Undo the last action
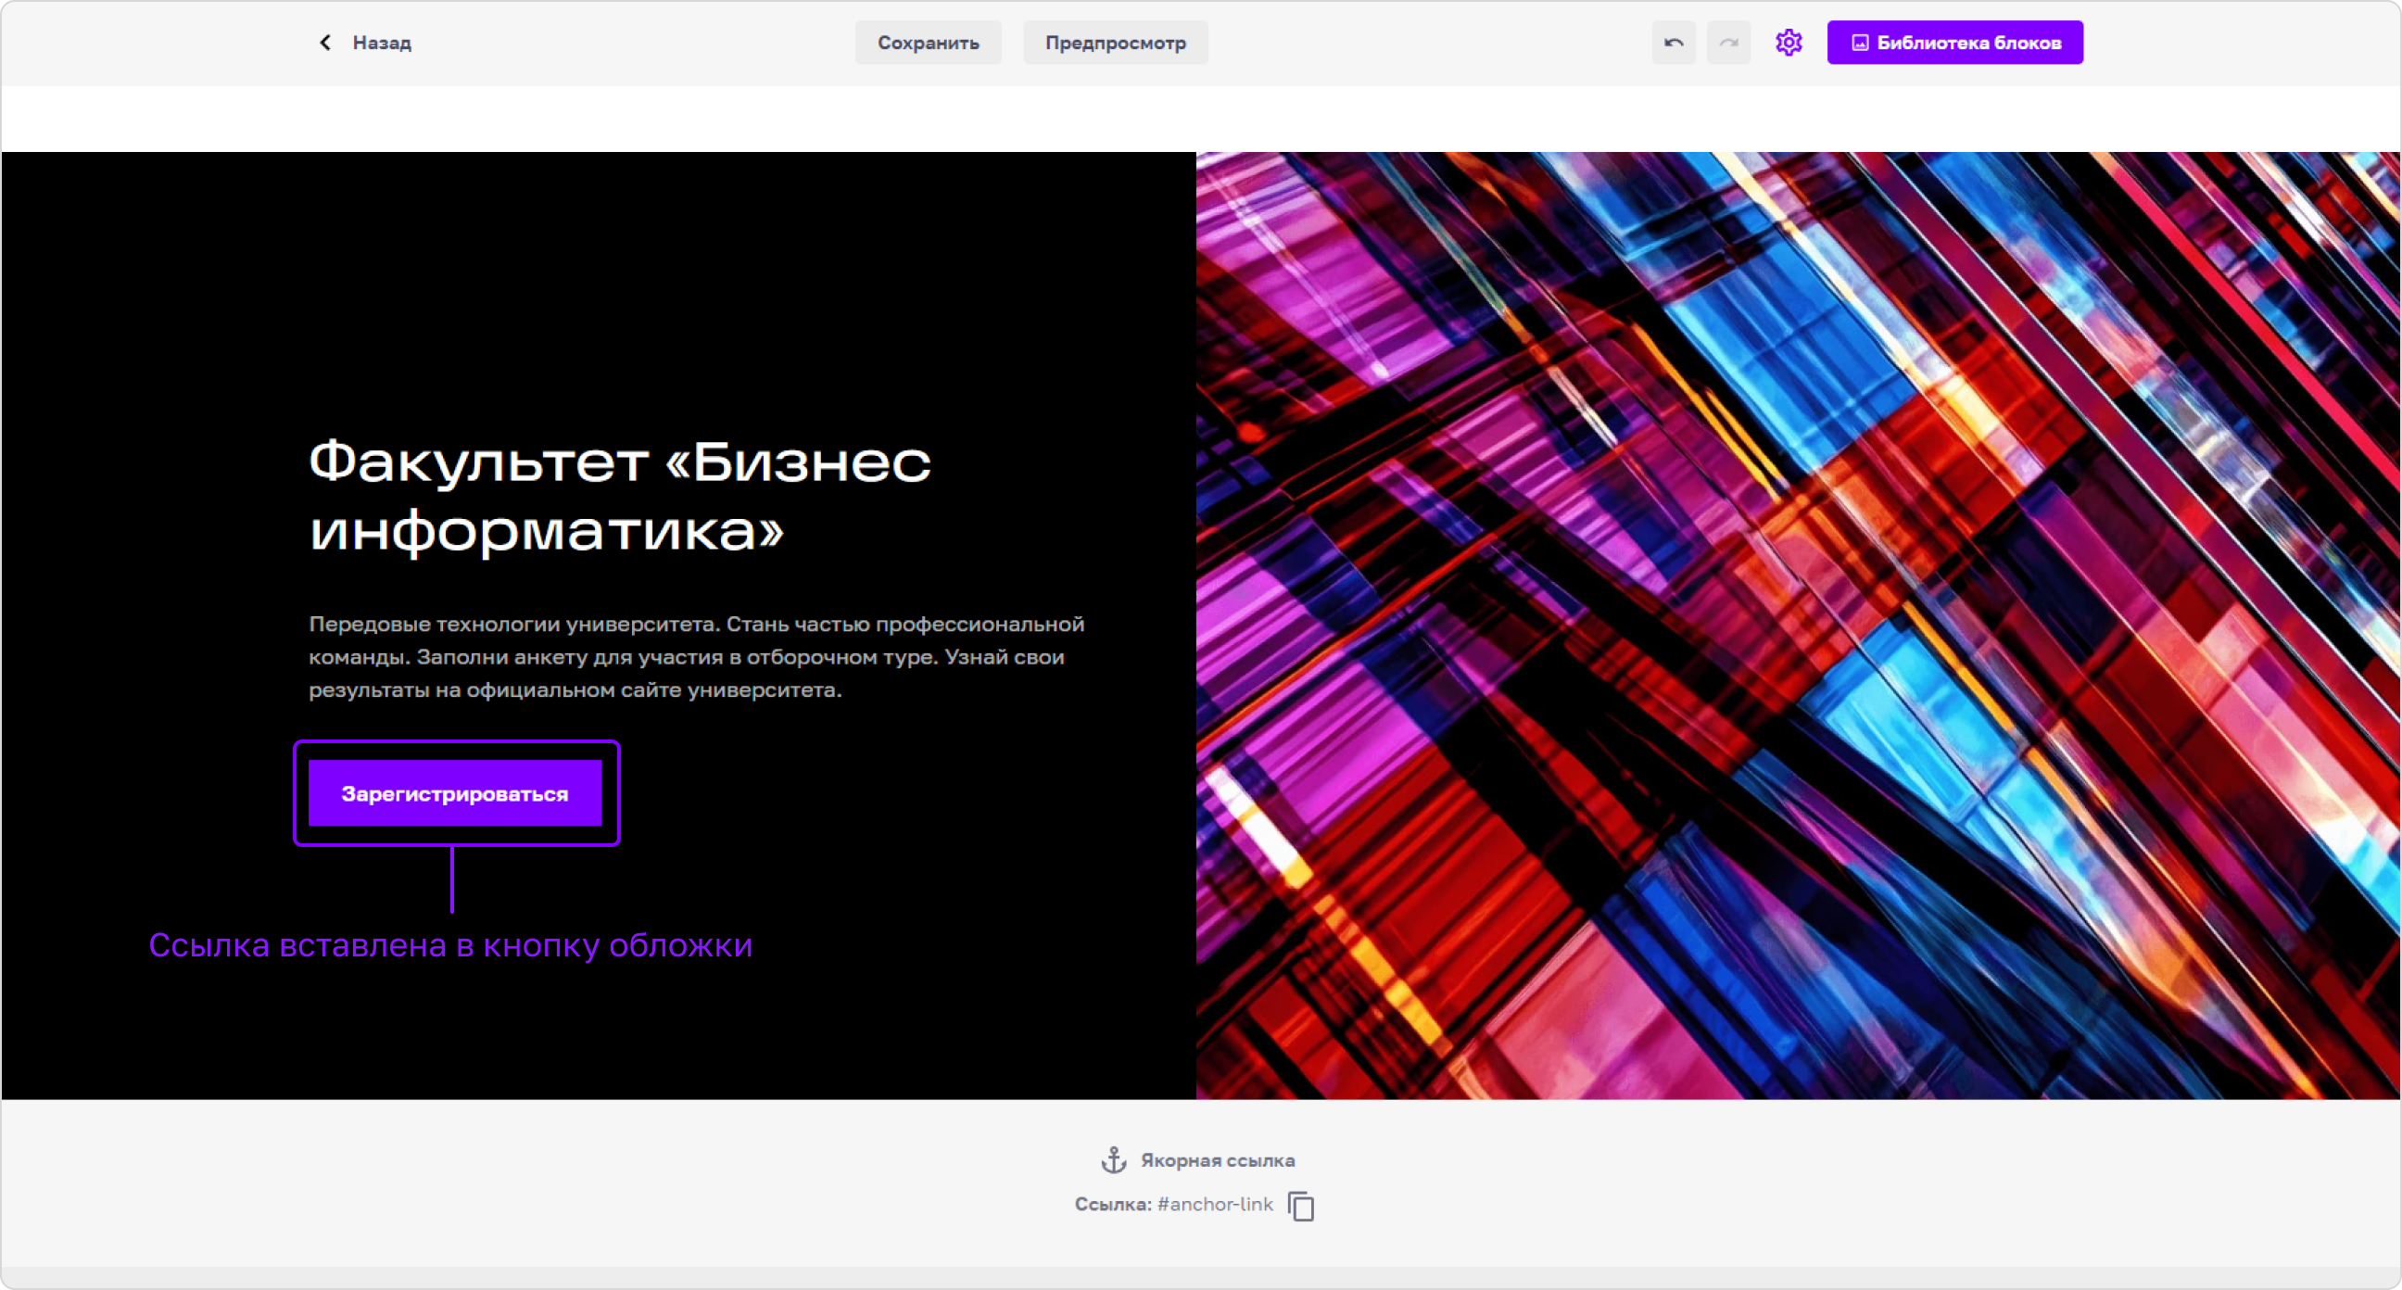This screenshot has height=1290, width=2402. coord(1674,43)
